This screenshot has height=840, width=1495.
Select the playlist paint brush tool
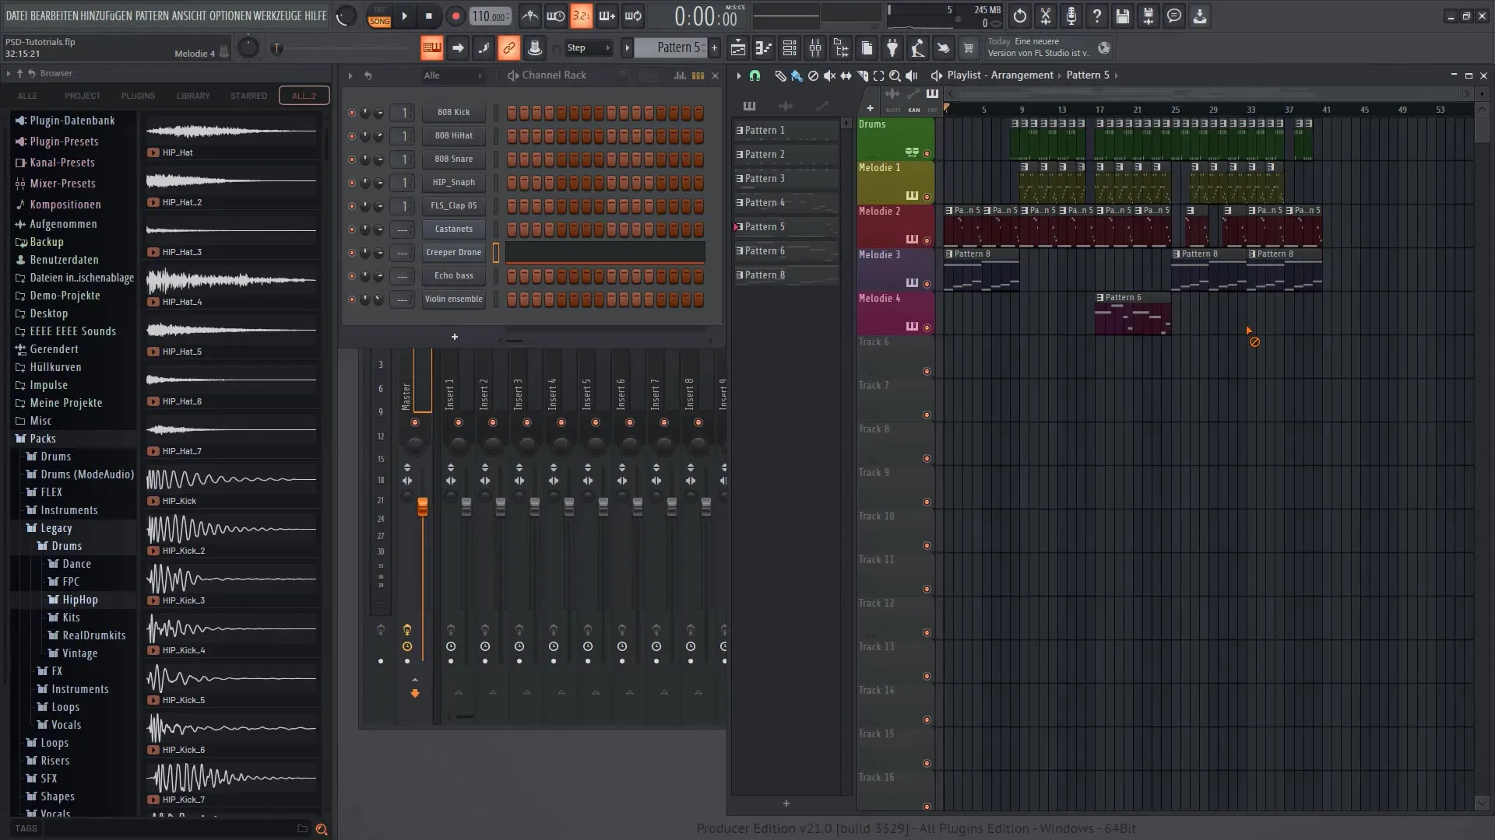pos(797,75)
